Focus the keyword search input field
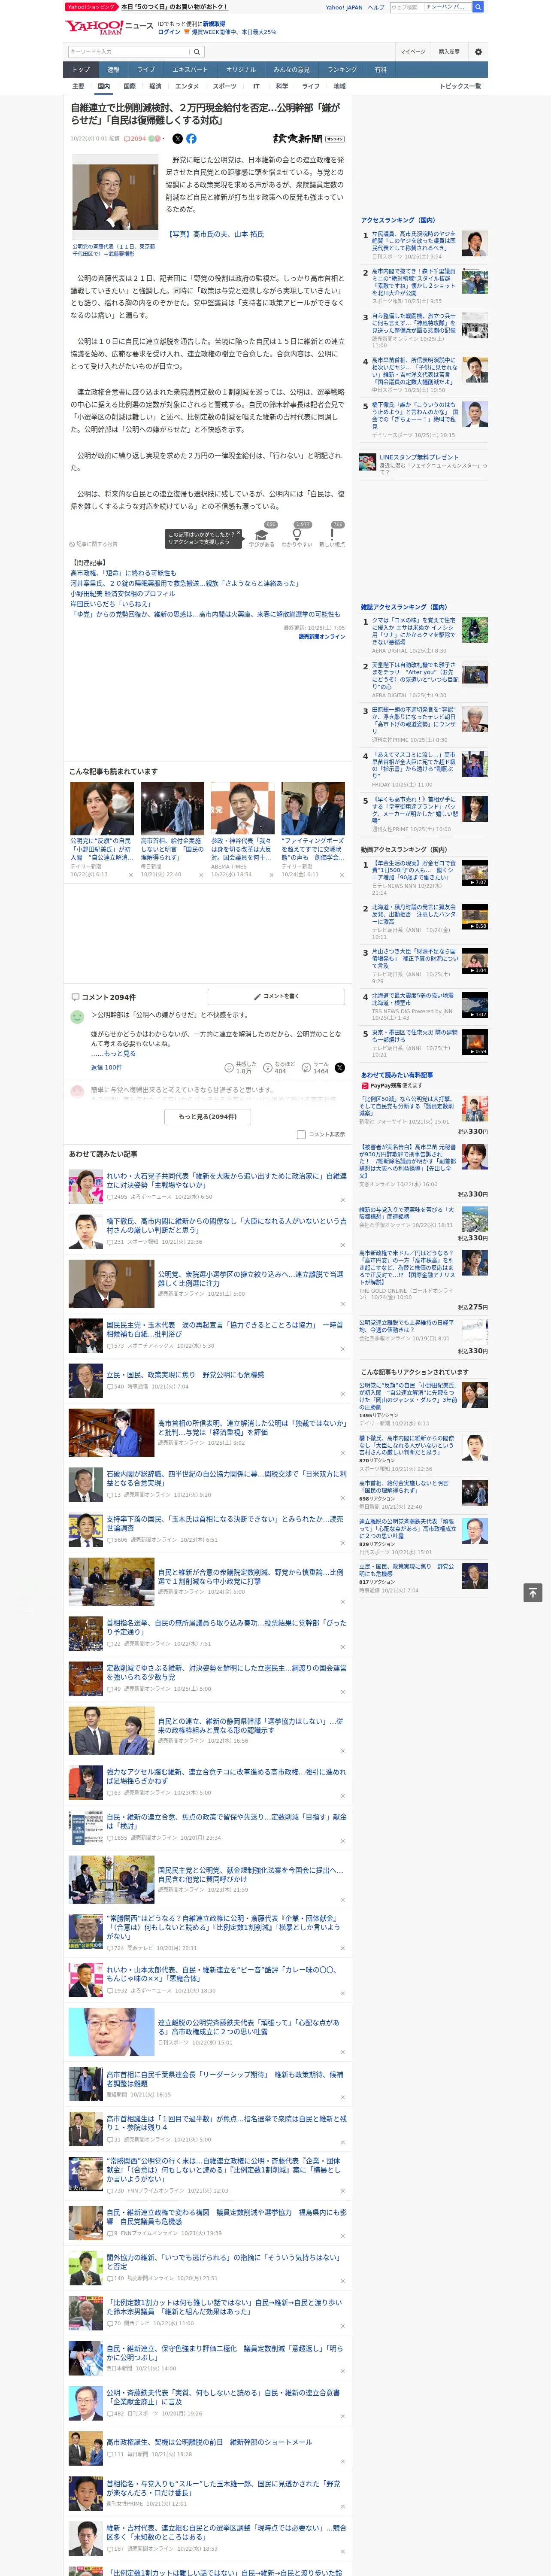551x2576 pixels. click(129, 52)
